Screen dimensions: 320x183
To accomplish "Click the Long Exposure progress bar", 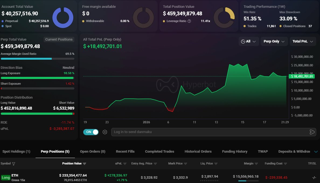I will (38, 78).
